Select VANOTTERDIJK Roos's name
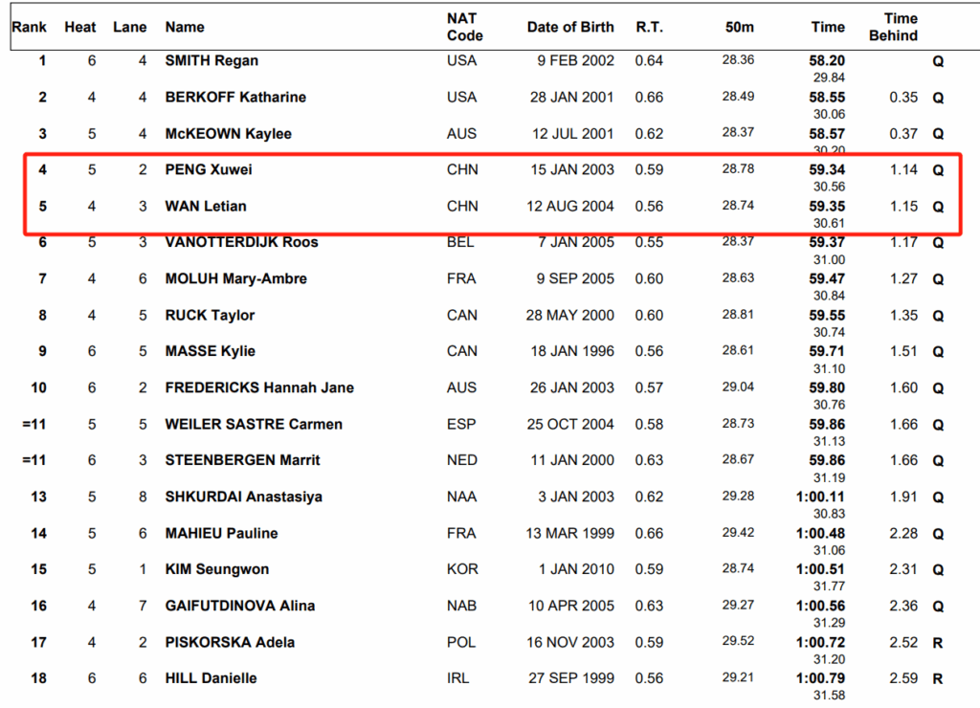This screenshot has width=980, height=708. 241,242
